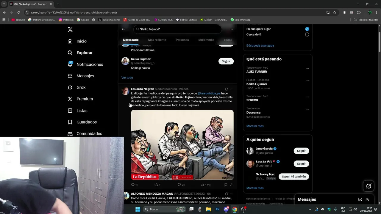The image size is (381, 214).
Task: Like Eduardo Negrón post
Action: click(x=181, y=185)
